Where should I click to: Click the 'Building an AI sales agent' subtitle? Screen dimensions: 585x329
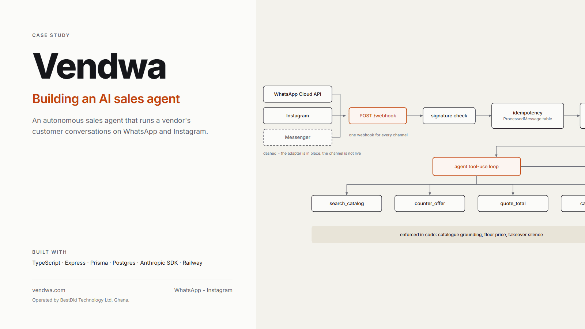[x=106, y=99]
